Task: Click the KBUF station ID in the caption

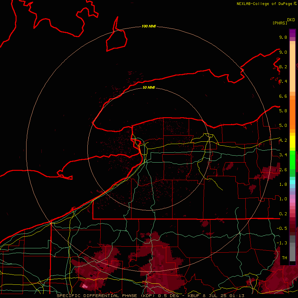Action: 193,296
